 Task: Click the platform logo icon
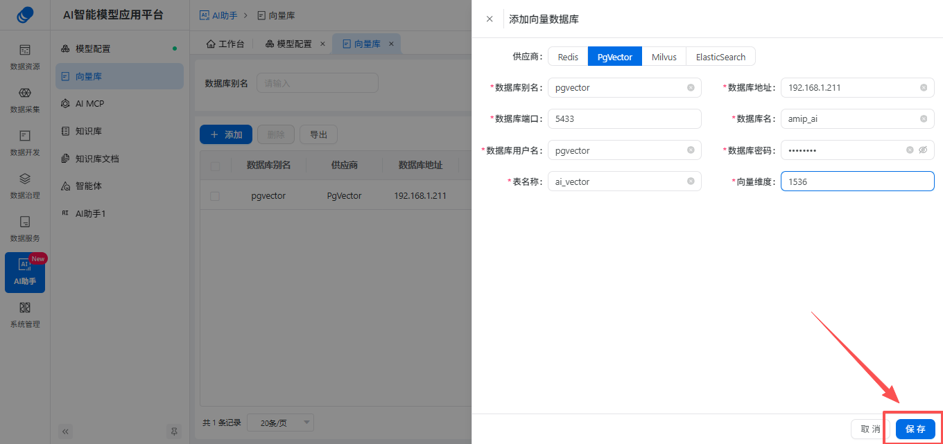[25, 15]
